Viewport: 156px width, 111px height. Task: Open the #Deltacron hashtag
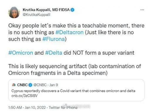(x=69, y=32)
